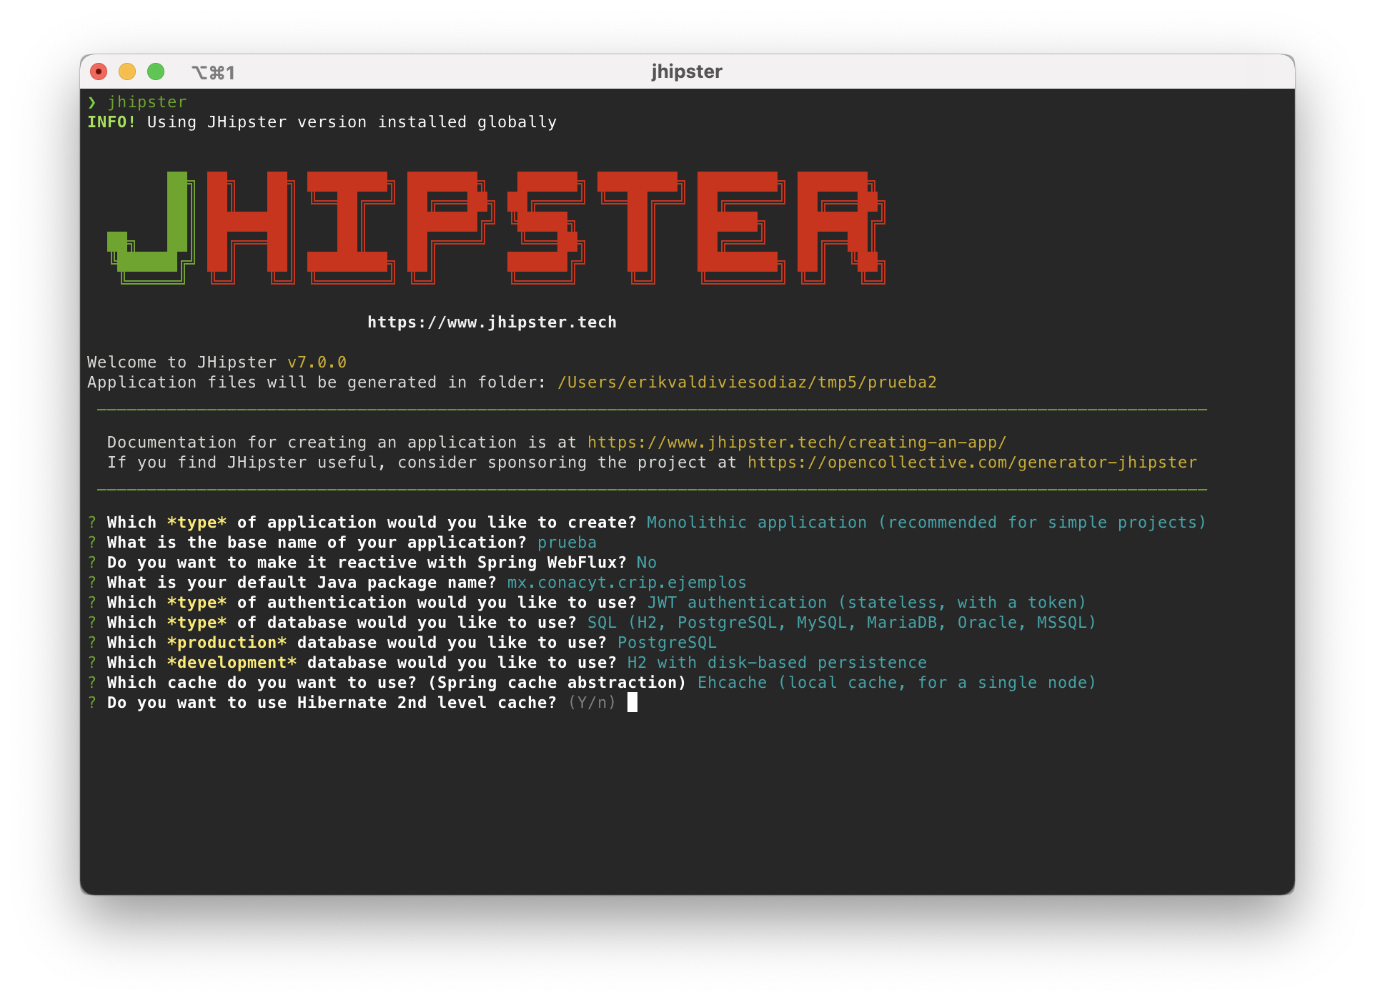
Task: Click the production database answer PostgreSQL
Action: point(667,643)
